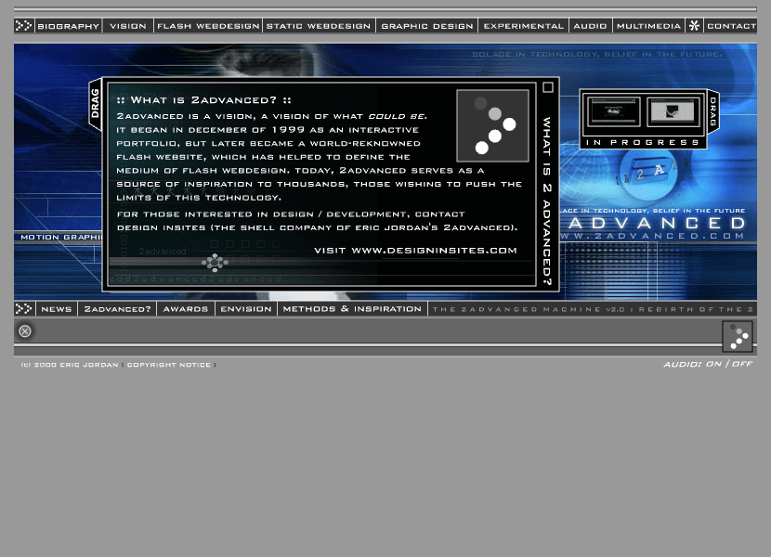The width and height of the screenshot is (771, 557).
Task: Click the In Progress label
Action: [x=643, y=143]
